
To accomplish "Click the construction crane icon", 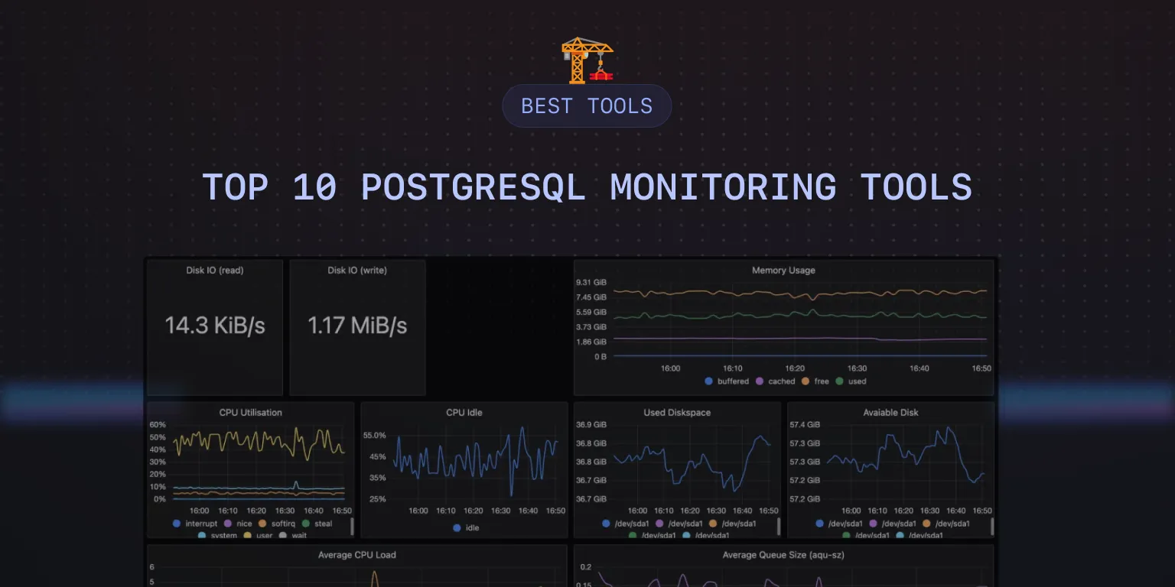I will click(587, 60).
